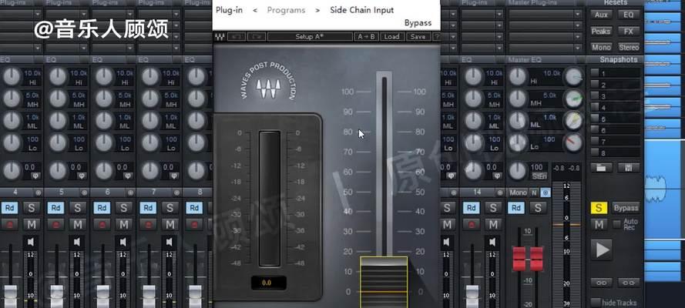This screenshot has width=685, height=308.
Task: Click the speaker monitoring icon on channel 7
Action: point(170,241)
